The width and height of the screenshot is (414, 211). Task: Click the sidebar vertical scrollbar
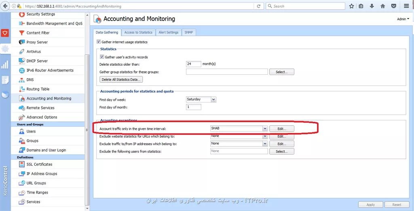(87, 130)
